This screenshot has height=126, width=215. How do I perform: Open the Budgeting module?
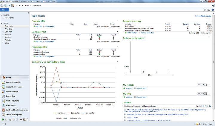15,96
